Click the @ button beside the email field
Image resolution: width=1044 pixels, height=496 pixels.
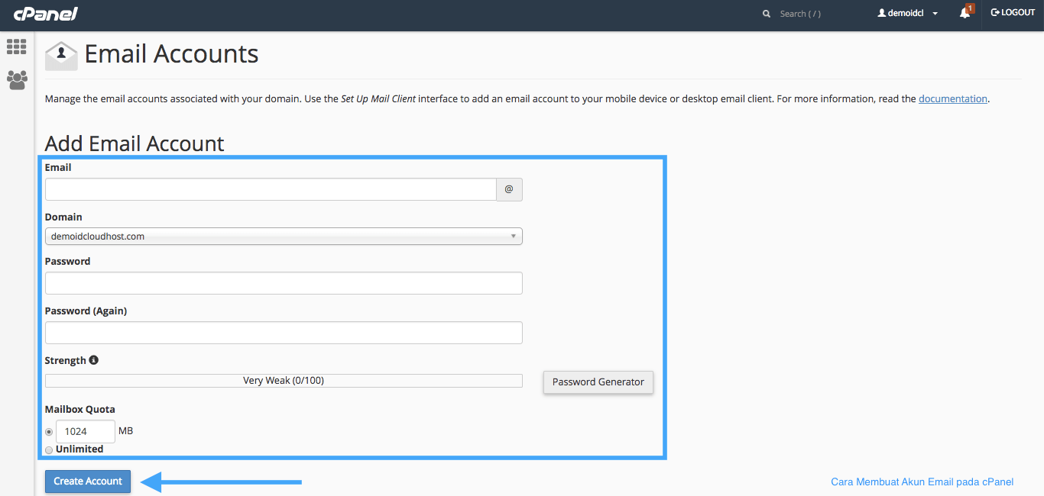click(x=509, y=189)
